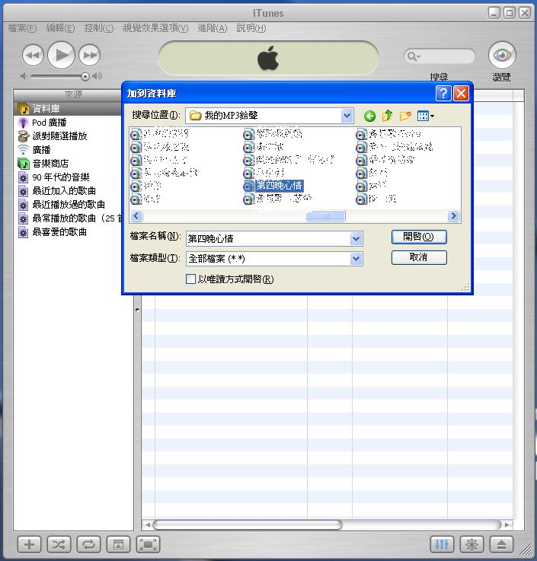
Task: Click the volume slider knob
Action: click(85, 76)
